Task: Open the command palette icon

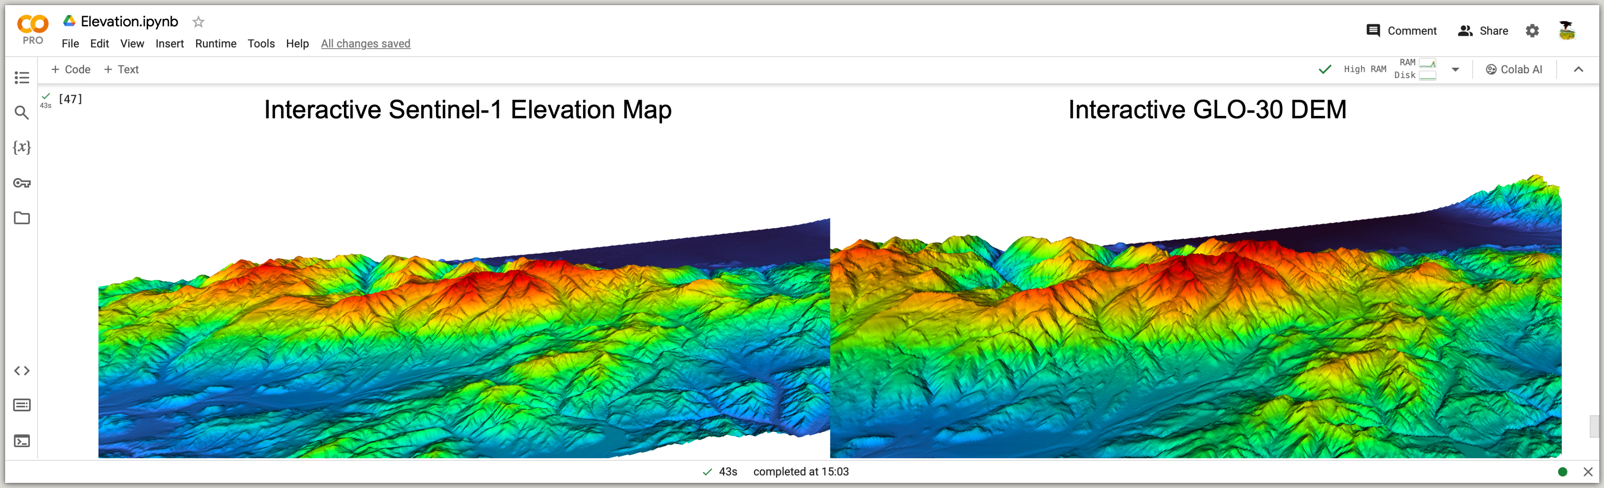Action: [x=22, y=405]
